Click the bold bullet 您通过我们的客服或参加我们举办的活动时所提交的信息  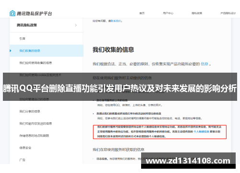click(129, 114)
